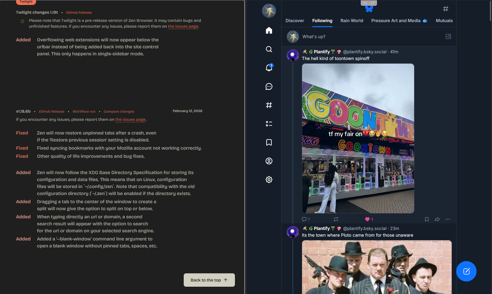Open the settings gear in the sidebar

coord(269,180)
